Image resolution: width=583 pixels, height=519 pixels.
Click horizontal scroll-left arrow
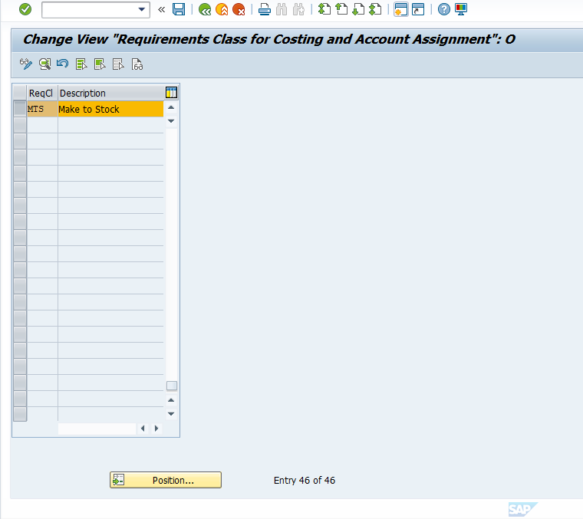coord(143,429)
